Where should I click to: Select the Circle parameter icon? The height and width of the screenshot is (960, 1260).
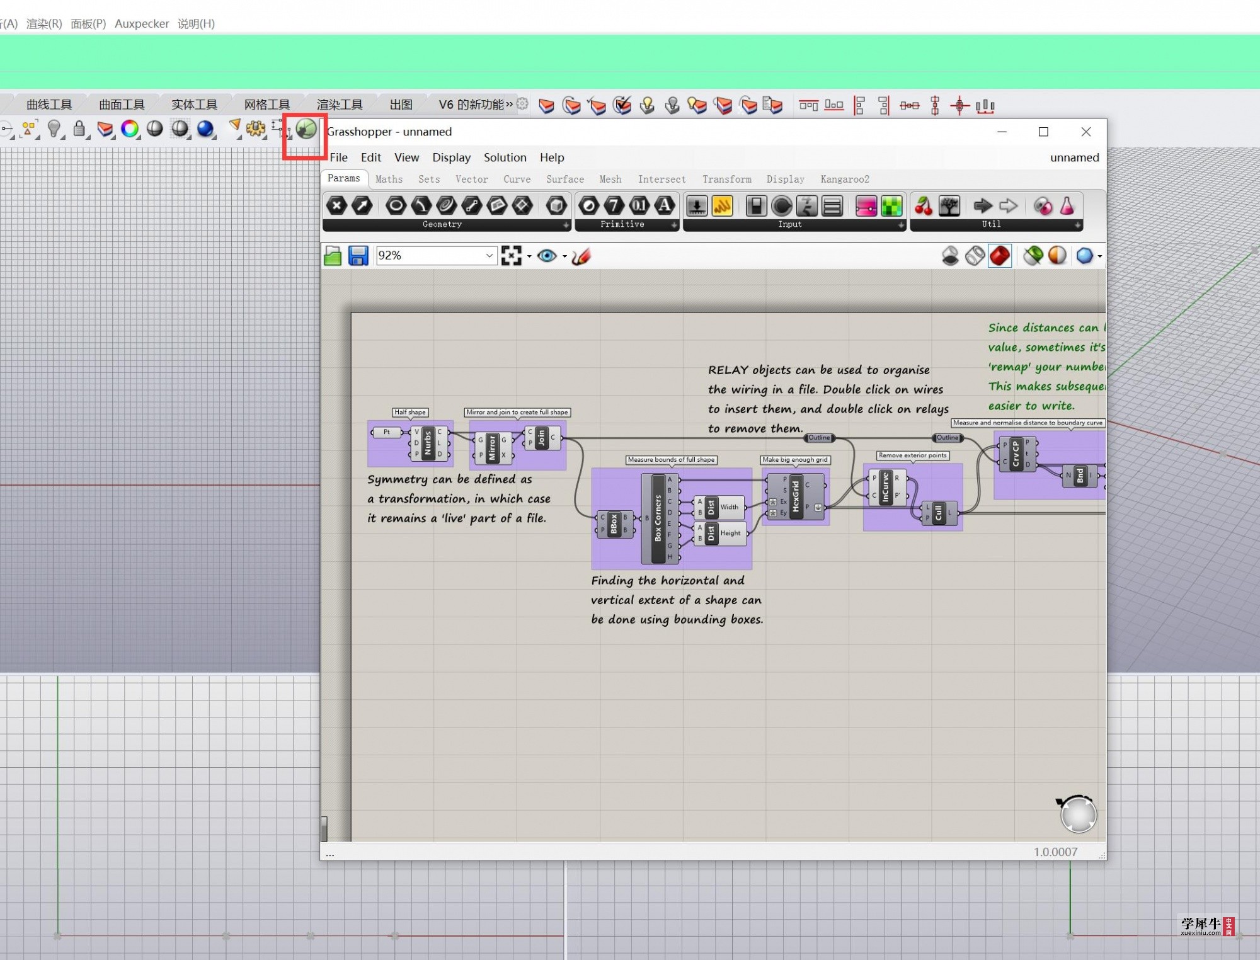point(396,205)
